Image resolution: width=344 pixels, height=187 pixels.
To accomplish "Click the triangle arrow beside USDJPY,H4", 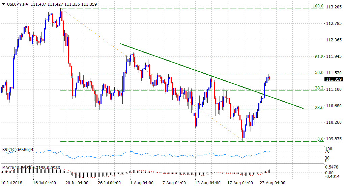I will 3,4.
